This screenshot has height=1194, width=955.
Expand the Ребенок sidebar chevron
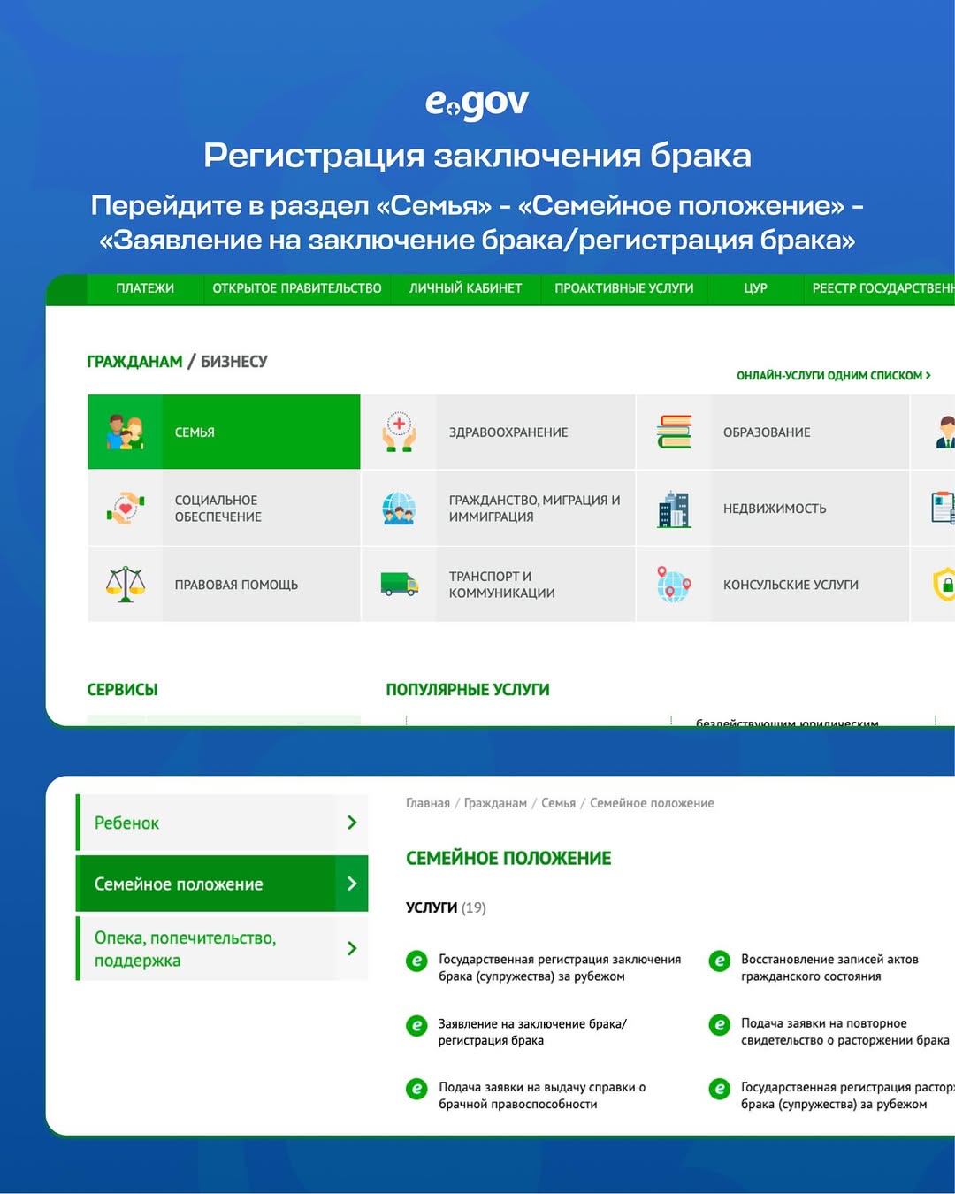point(352,823)
